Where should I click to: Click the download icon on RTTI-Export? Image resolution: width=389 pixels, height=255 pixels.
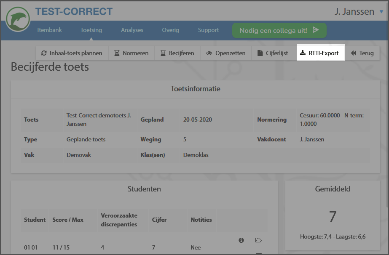click(303, 53)
